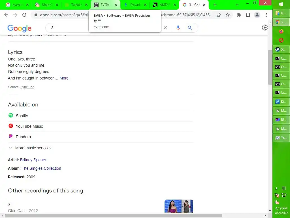Open the tab search dropdown chevron
This screenshot has width=290, height=218.
coord(237,5)
